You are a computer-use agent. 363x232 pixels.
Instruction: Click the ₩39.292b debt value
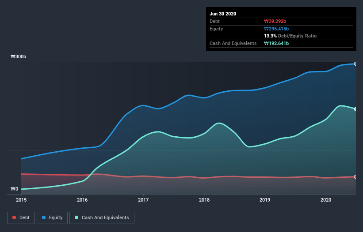point(275,21)
